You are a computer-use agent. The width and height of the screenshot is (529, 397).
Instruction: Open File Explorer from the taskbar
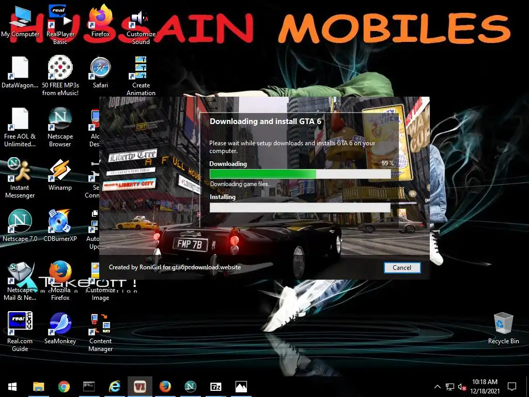click(x=38, y=387)
